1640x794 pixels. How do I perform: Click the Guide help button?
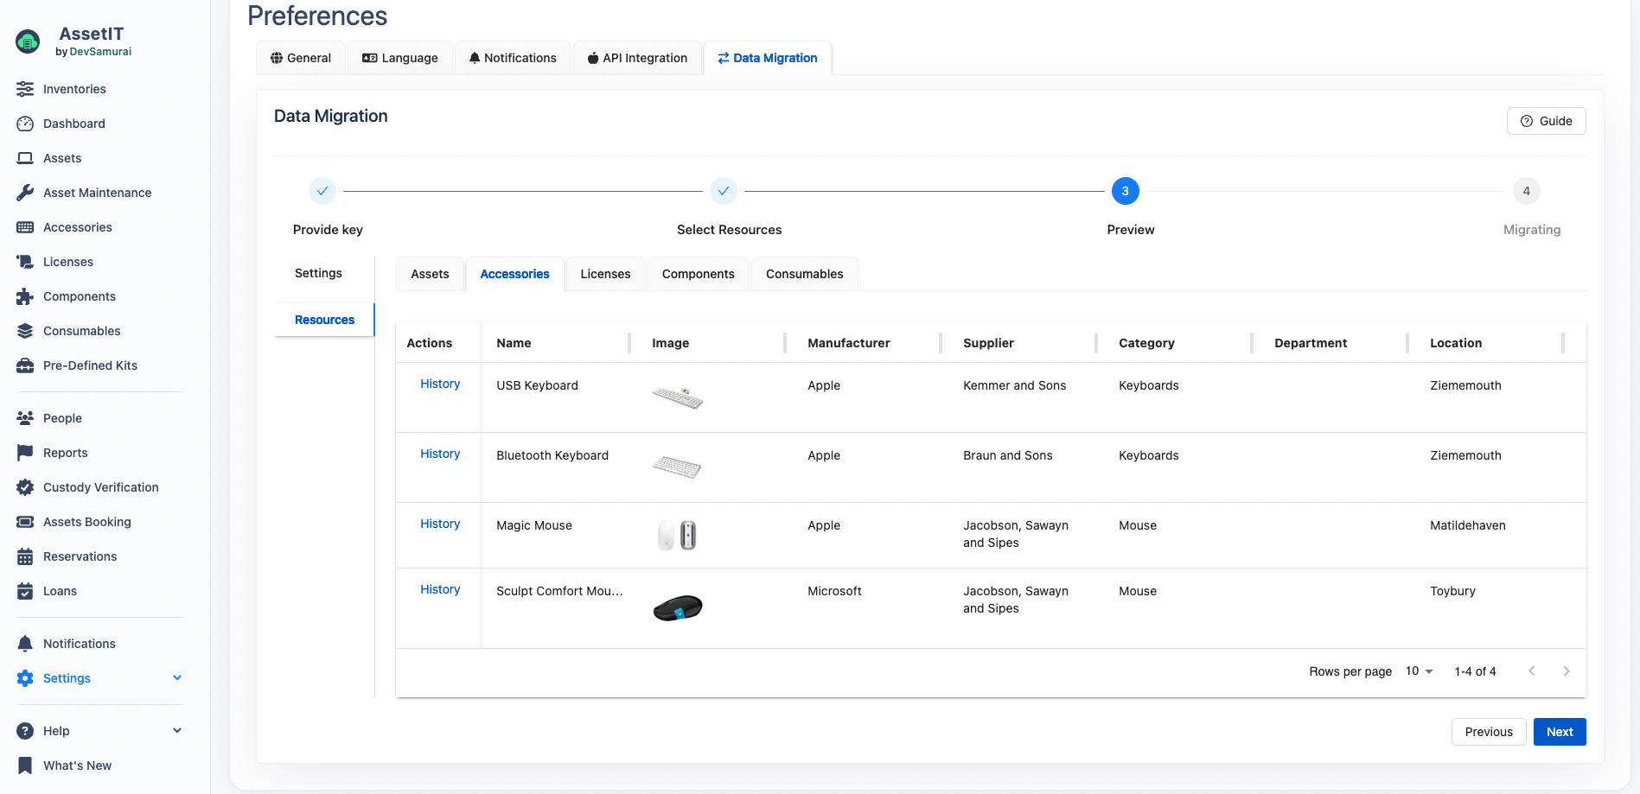point(1546,121)
